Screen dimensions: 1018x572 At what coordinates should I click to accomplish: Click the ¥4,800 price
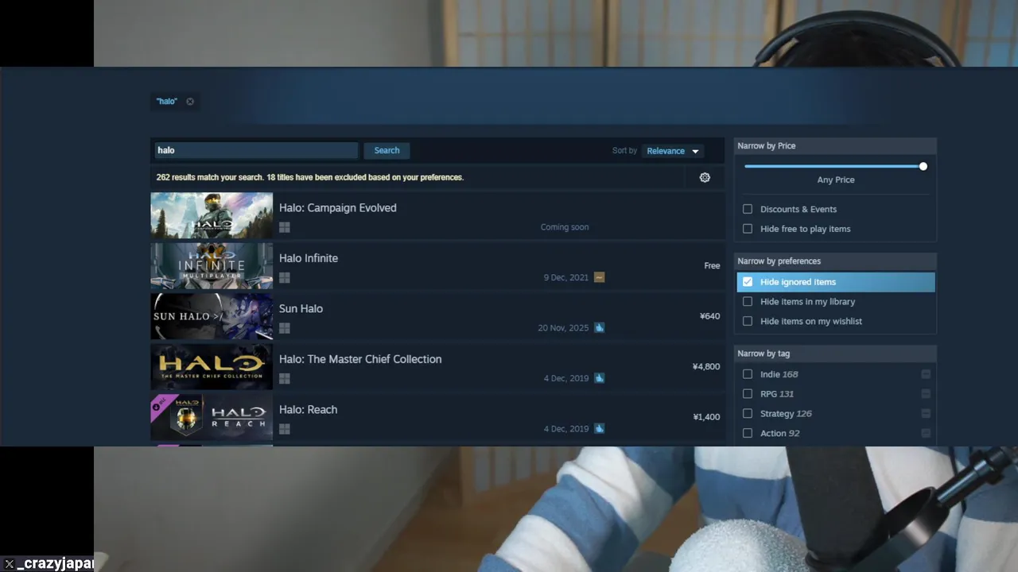706,367
